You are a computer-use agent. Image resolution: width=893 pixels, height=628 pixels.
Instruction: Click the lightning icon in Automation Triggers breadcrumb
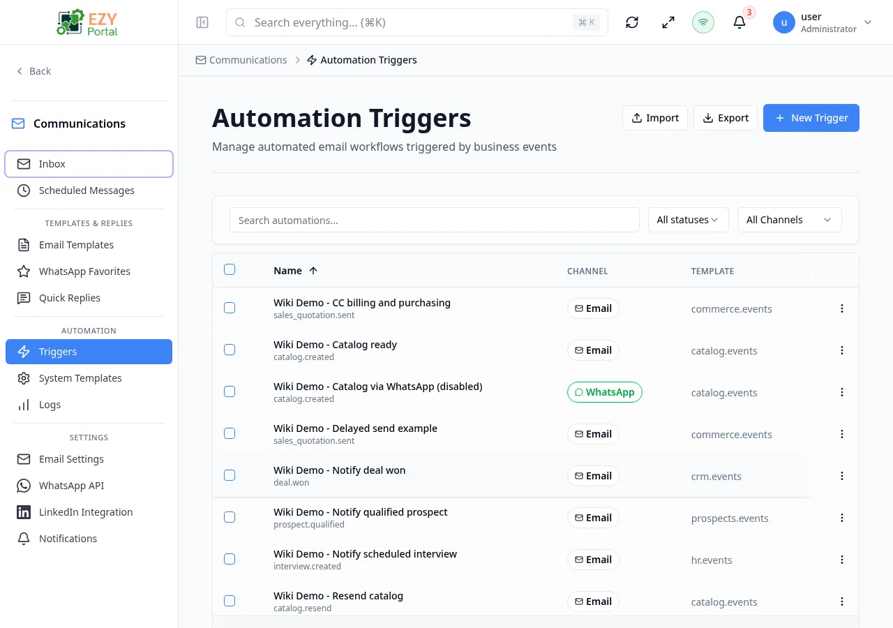pyautogui.click(x=312, y=60)
